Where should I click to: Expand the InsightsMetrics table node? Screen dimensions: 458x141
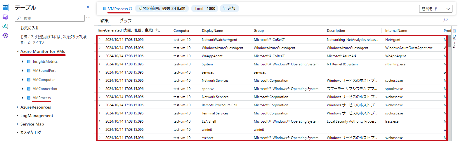coord(23,62)
